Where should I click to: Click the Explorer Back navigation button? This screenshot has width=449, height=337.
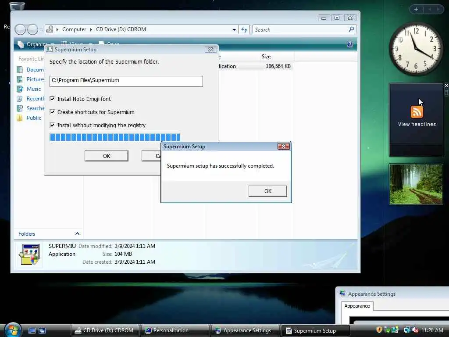(x=20, y=29)
